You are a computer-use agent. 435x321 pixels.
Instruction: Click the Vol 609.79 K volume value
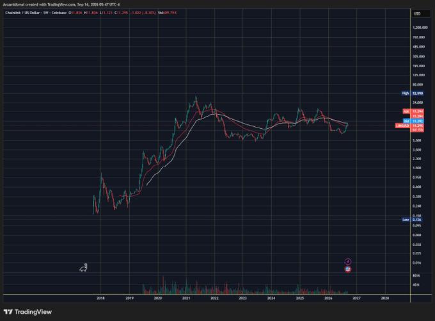click(168, 13)
